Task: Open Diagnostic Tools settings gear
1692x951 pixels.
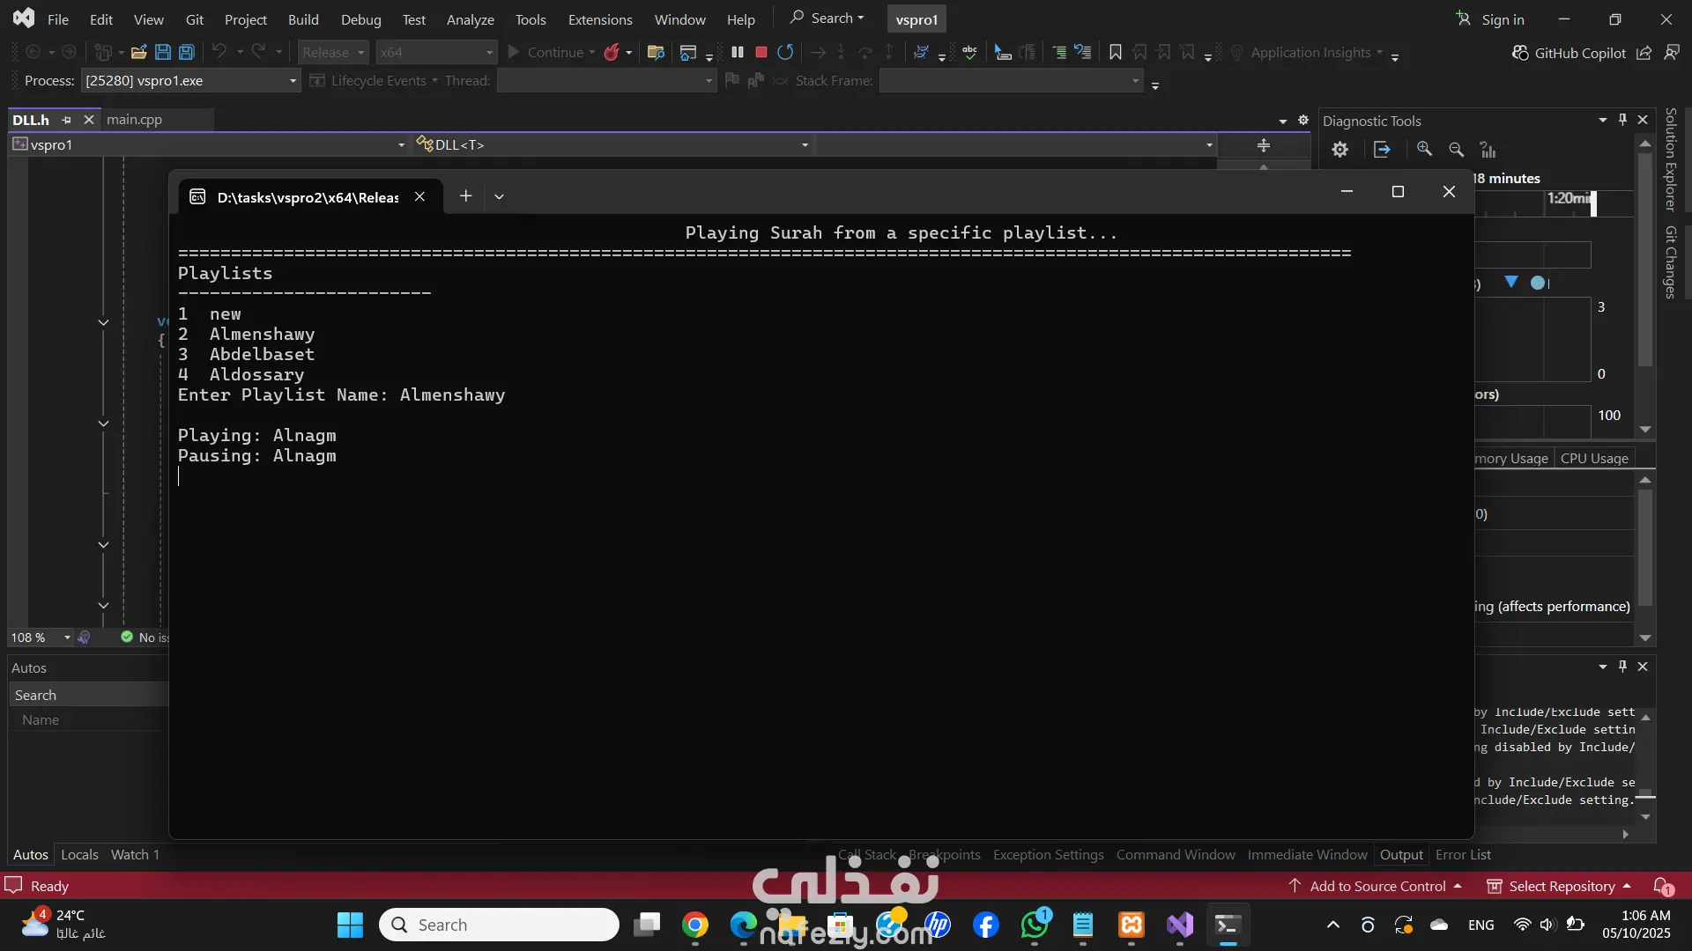Action: (1339, 150)
